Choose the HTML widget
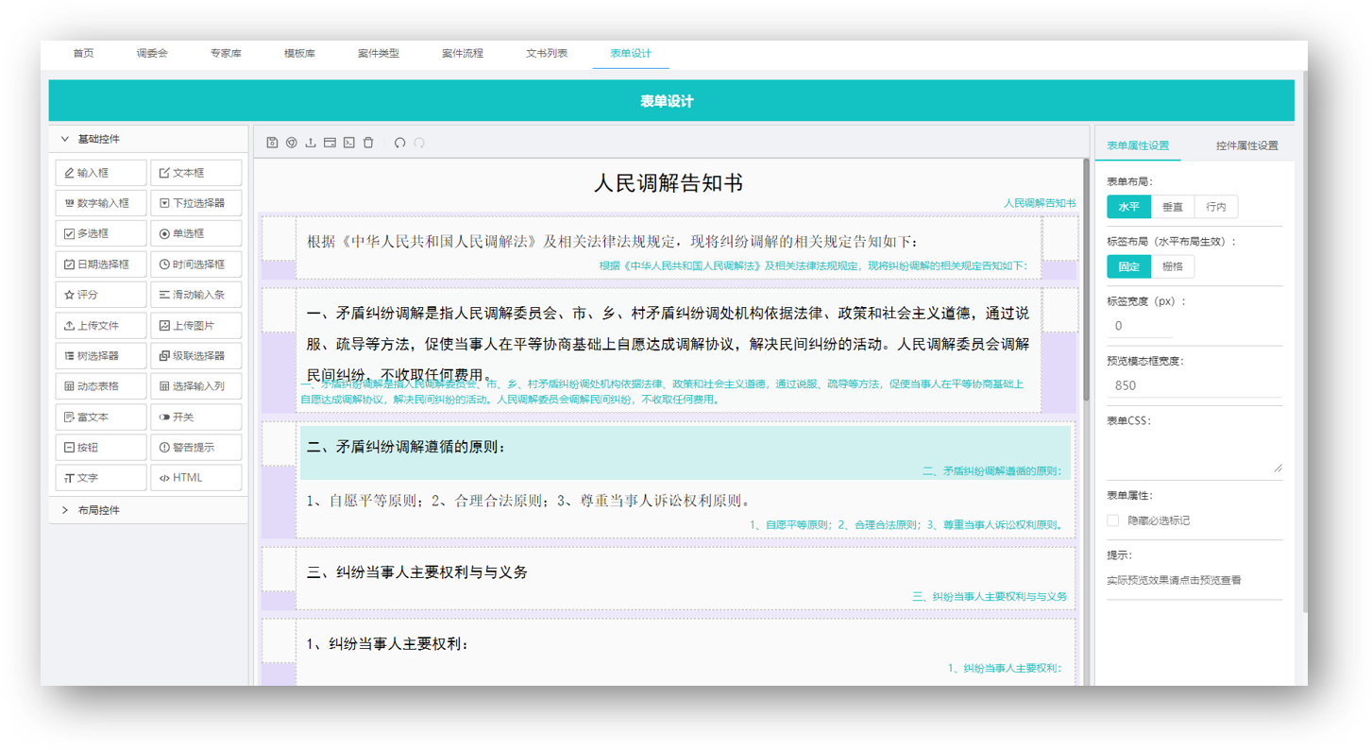This screenshot has height=750, width=1372. click(x=195, y=478)
